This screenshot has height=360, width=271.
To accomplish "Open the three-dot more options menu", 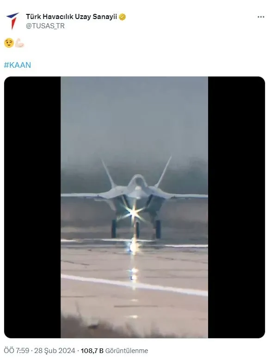I will click(x=261, y=17).
